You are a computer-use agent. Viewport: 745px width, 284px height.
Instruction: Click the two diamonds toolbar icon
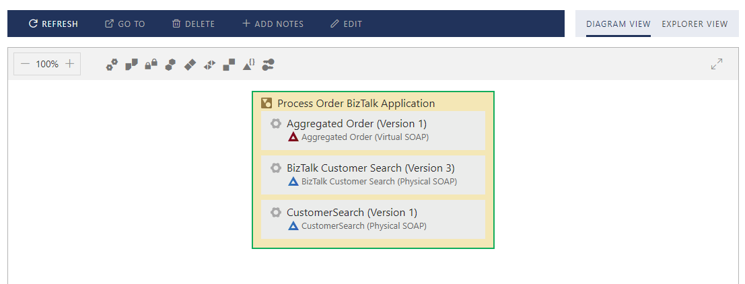pyautogui.click(x=190, y=65)
